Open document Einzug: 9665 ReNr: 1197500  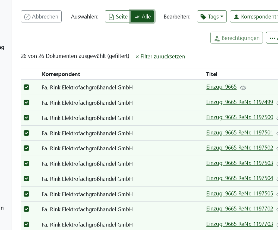(x=239, y=117)
